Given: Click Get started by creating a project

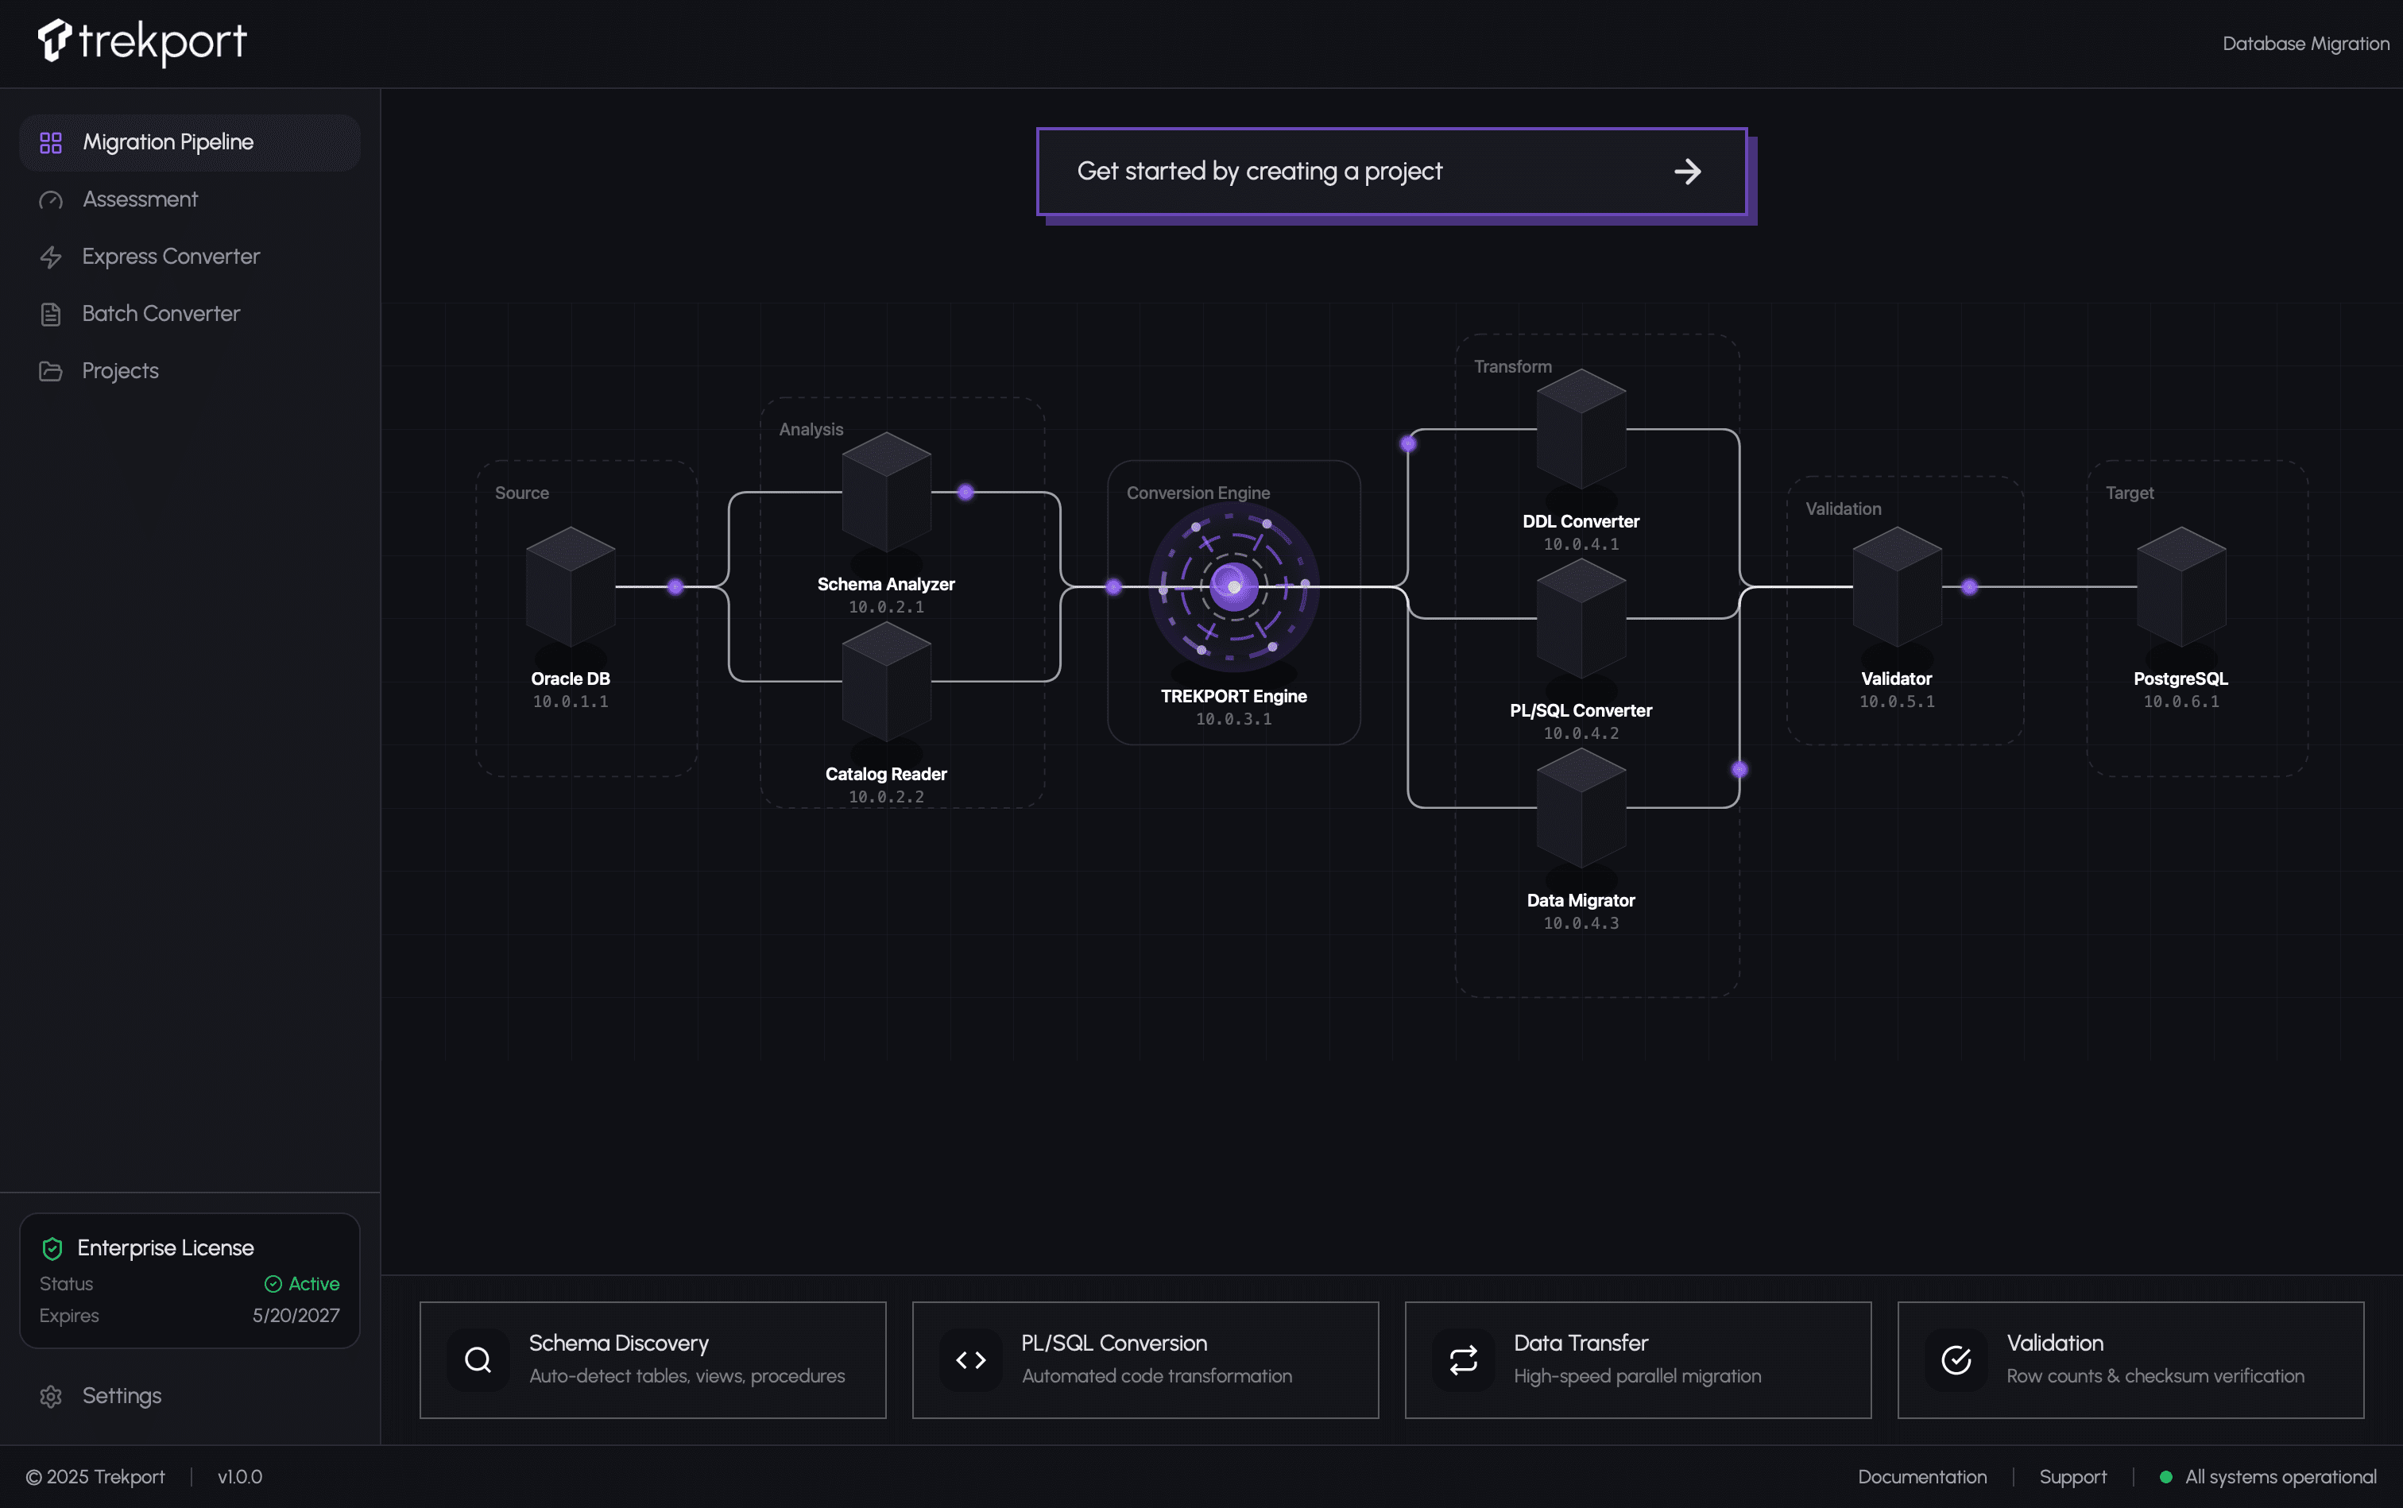Looking at the screenshot, I should coord(1391,172).
